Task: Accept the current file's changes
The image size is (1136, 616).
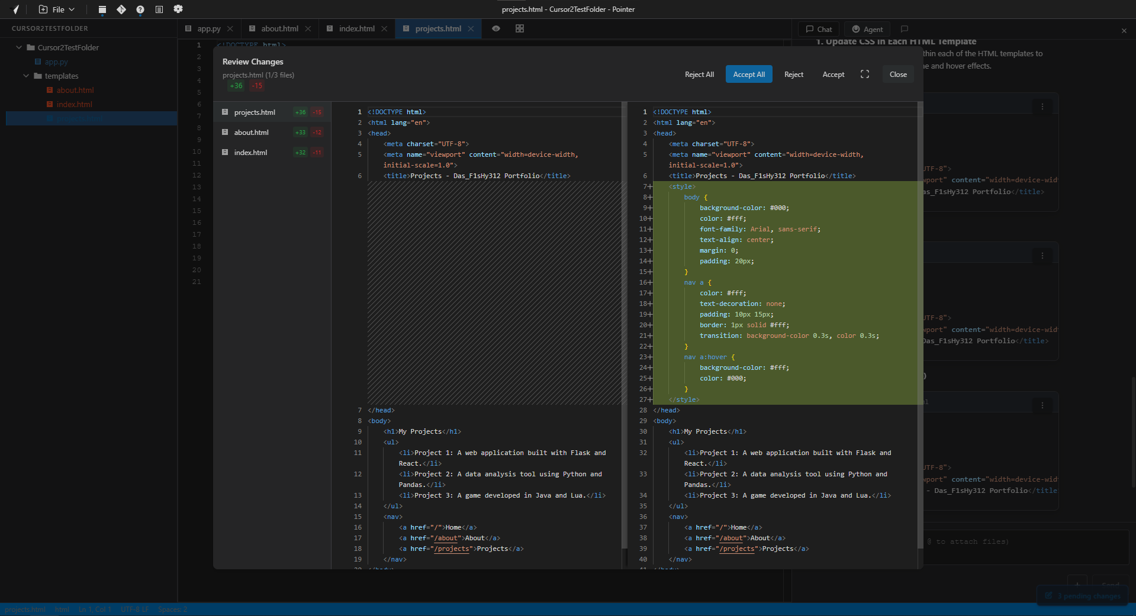Action: [833, 75]
